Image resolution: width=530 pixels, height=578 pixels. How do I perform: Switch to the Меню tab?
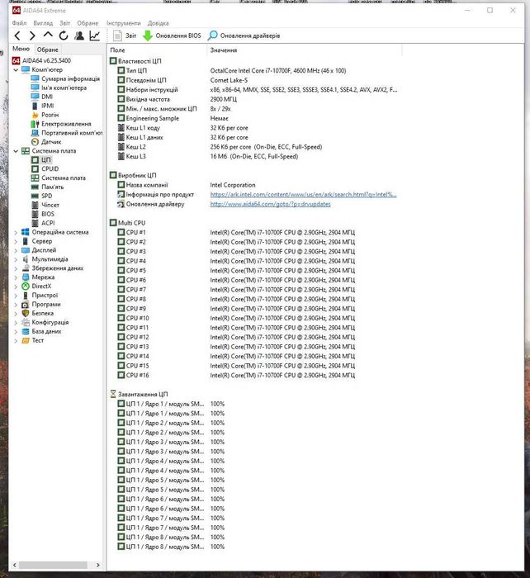[21, 49]
